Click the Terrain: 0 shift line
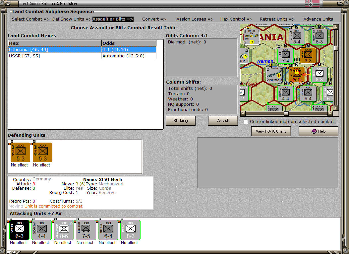Screen dimensions: 349x254 [x=179, y=94]
